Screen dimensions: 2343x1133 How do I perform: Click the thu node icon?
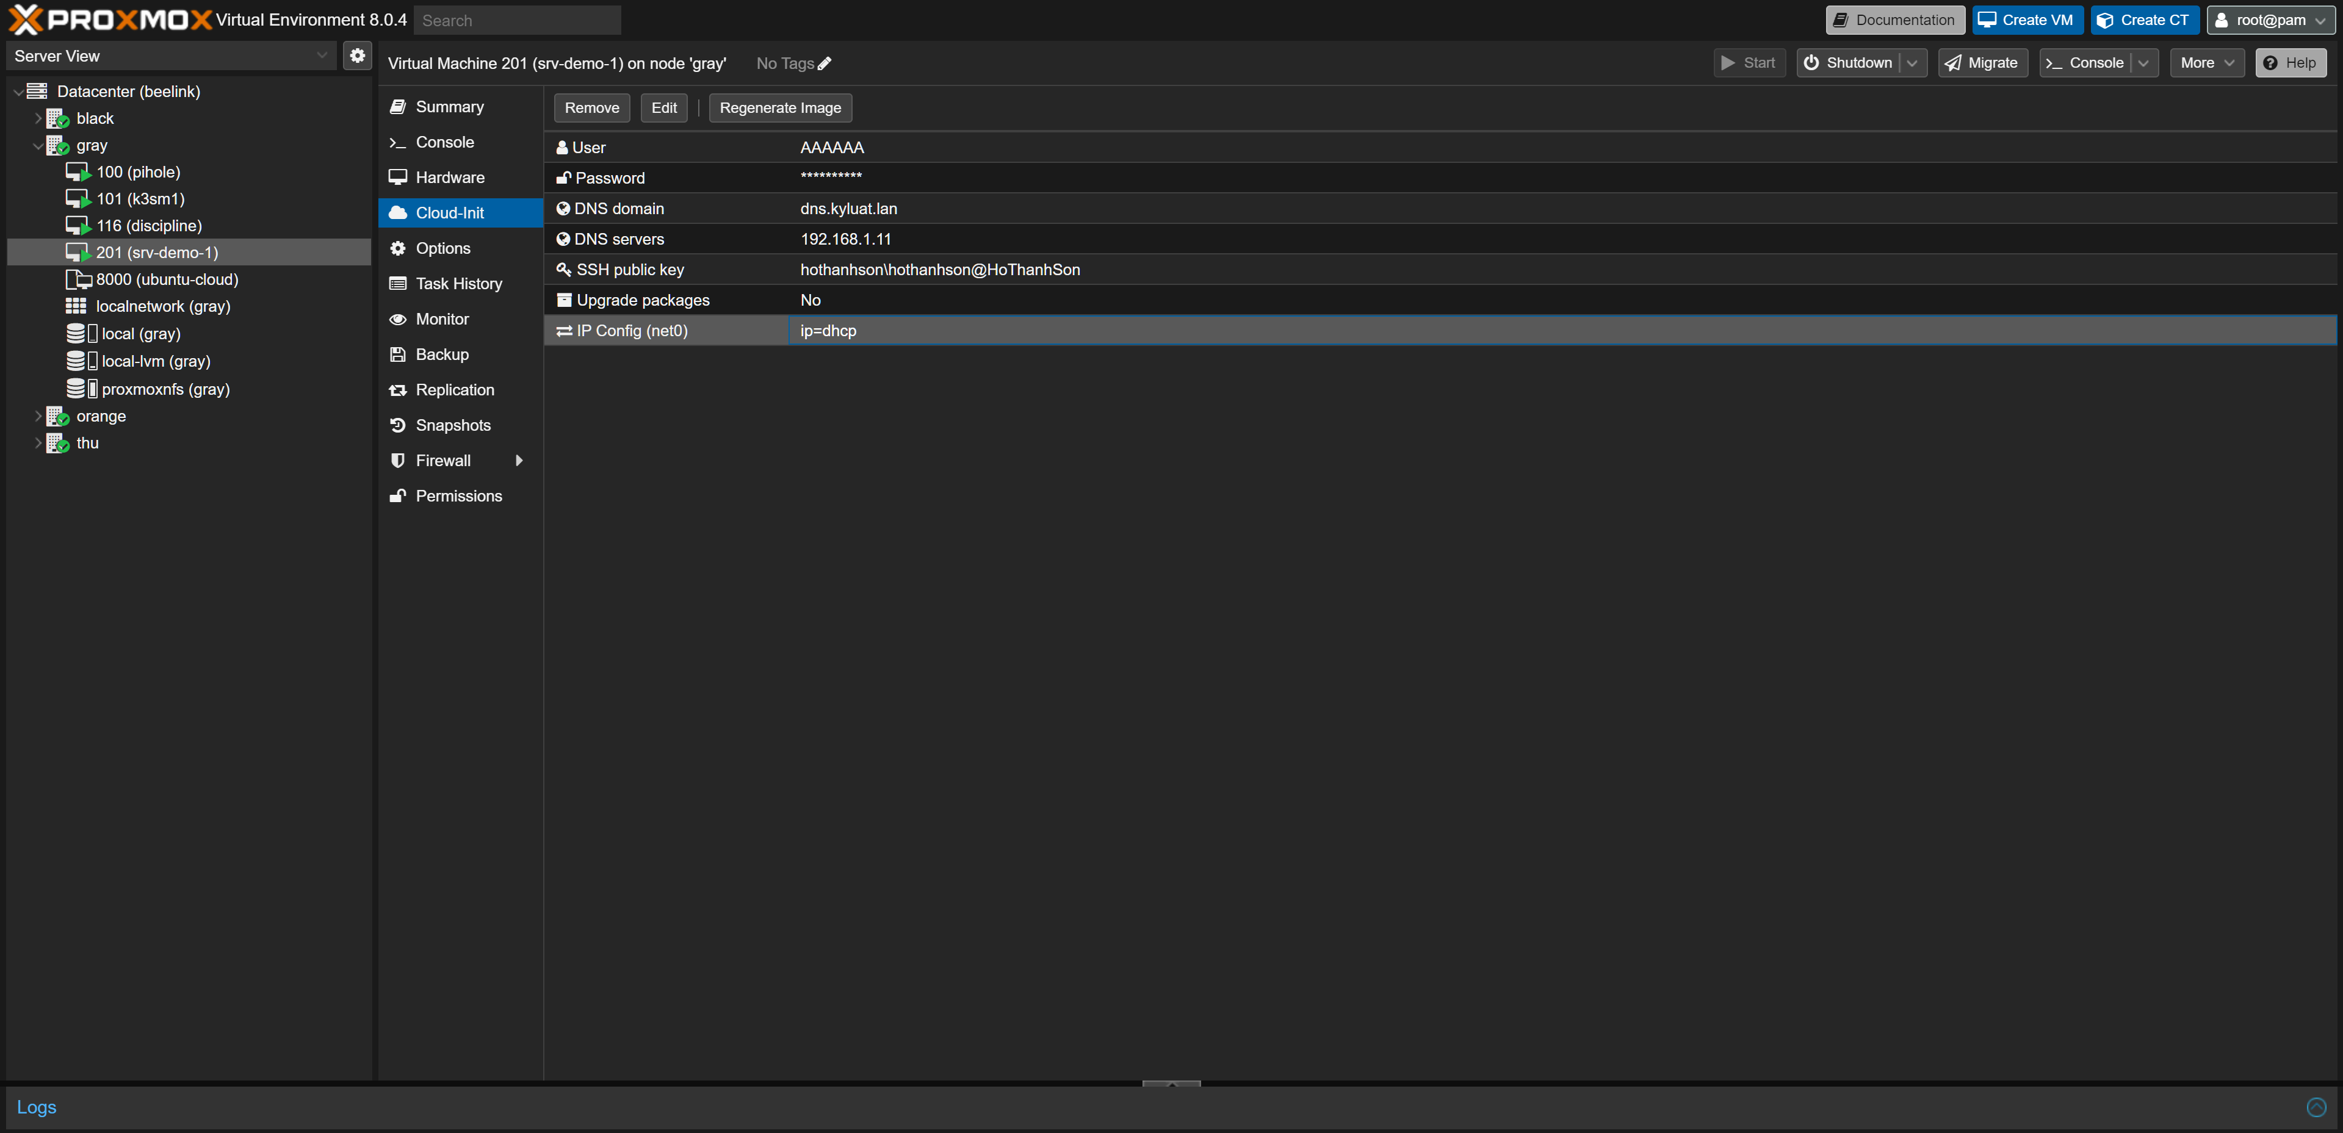(58, 443)
